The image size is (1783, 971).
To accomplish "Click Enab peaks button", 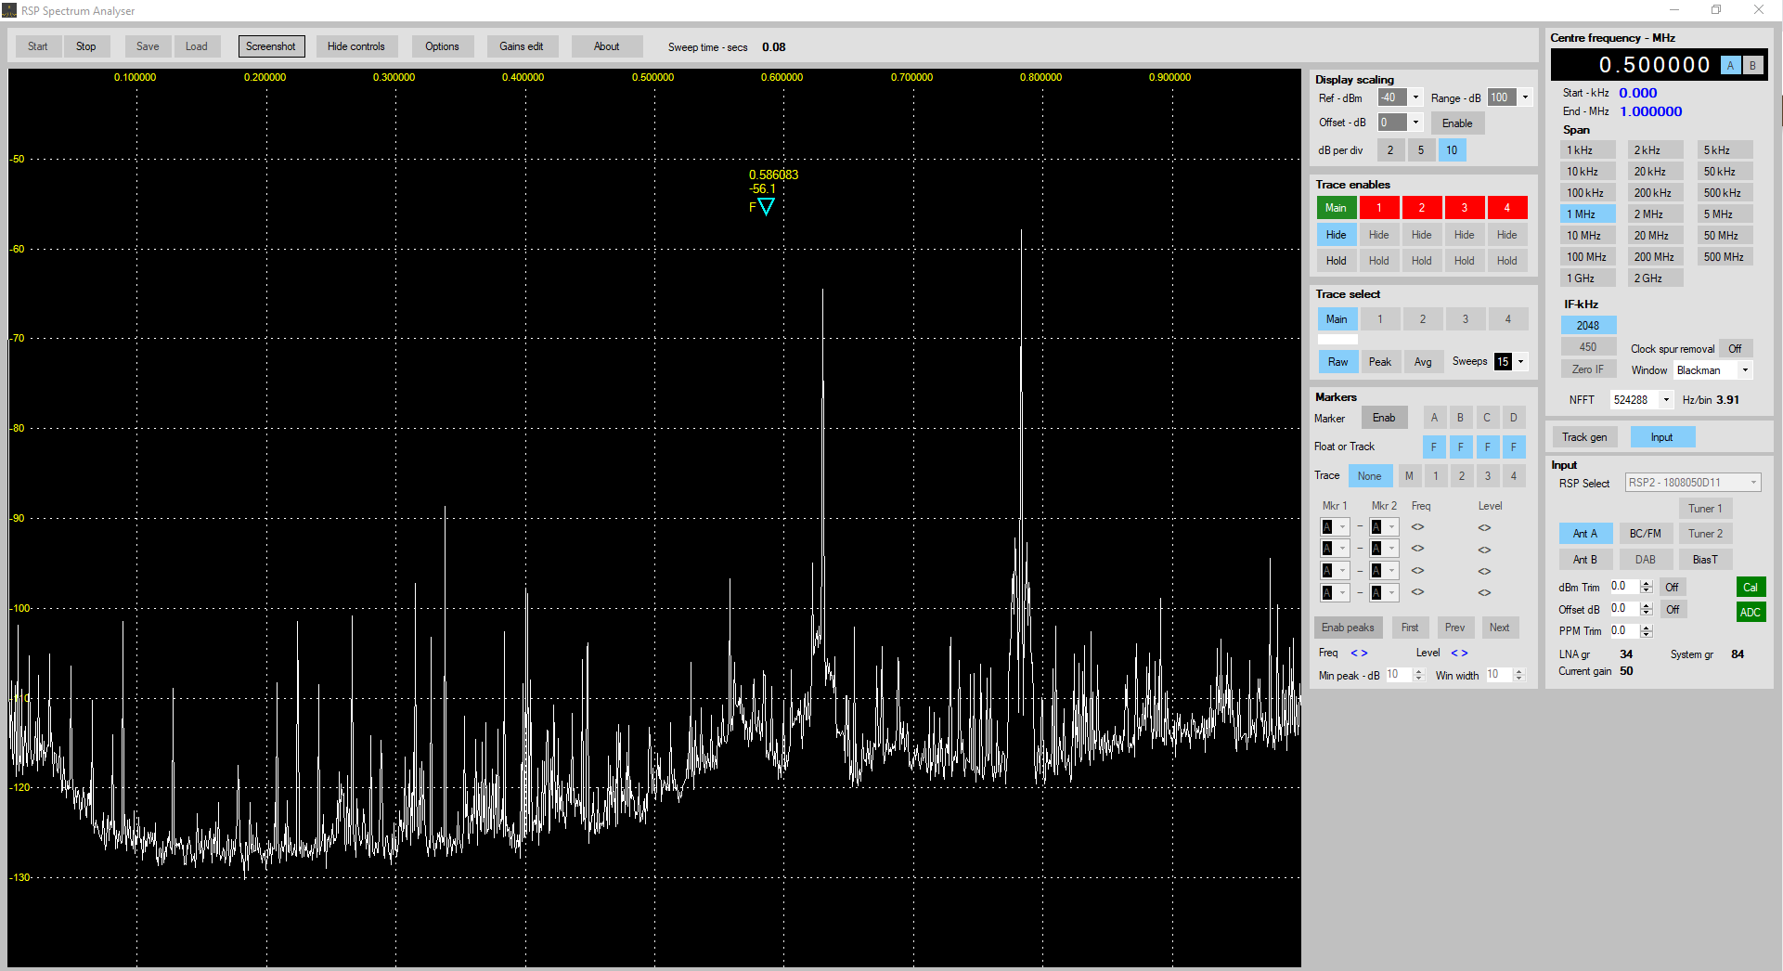I will point(1348,628).
